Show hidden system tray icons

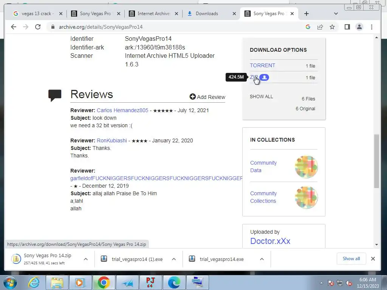321,283
